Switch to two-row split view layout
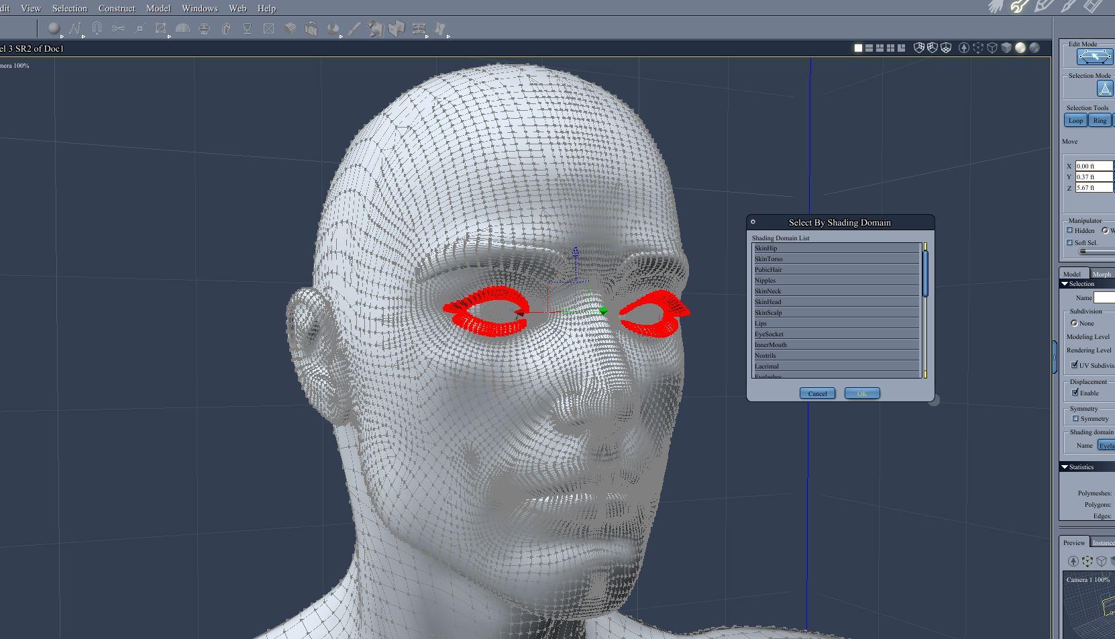 point(869,48)
